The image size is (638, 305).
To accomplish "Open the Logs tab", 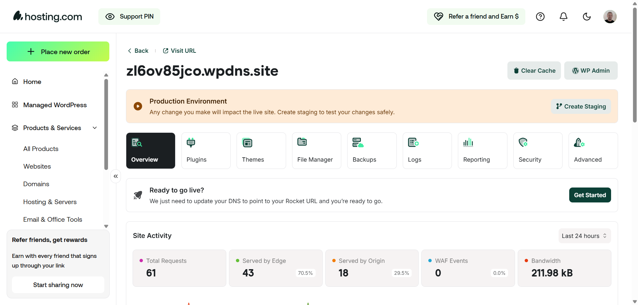I will [427, 151].
